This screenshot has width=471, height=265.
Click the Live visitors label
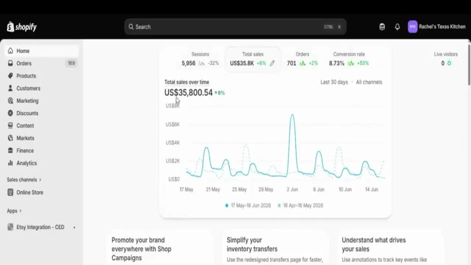(x=446, y=54)
